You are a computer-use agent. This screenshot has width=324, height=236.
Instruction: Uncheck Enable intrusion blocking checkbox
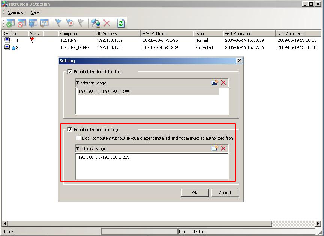click(x=70, y=130)
